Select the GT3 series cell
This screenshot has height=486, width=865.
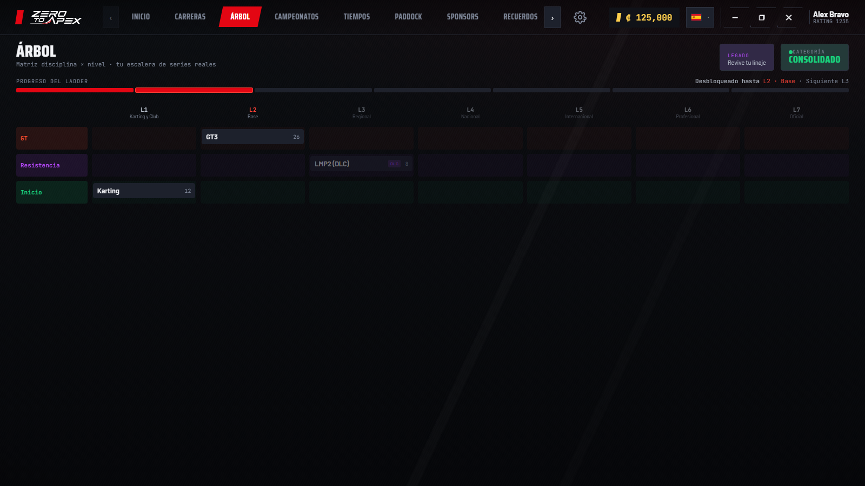252,137
